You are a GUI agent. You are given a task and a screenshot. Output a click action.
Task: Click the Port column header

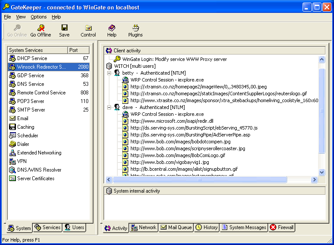pos(79,50)
